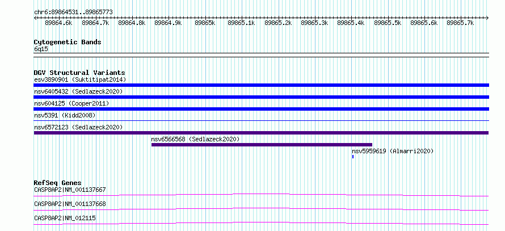The image size is (505, 231).
Task: Click ruler tick label 89865.3k
Action: (x=314, y=23)
